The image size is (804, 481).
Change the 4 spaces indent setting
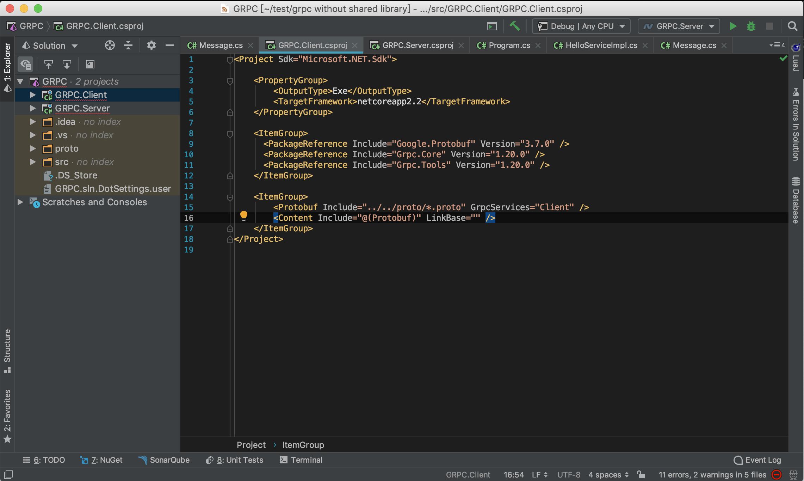coord(608,475)
